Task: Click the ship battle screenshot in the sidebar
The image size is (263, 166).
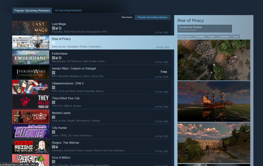Action: [x=214, y=101]
